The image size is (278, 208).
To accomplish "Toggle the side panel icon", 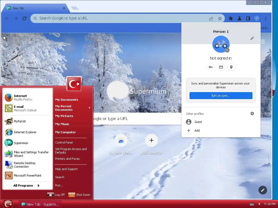I will [x=248, y=18].
